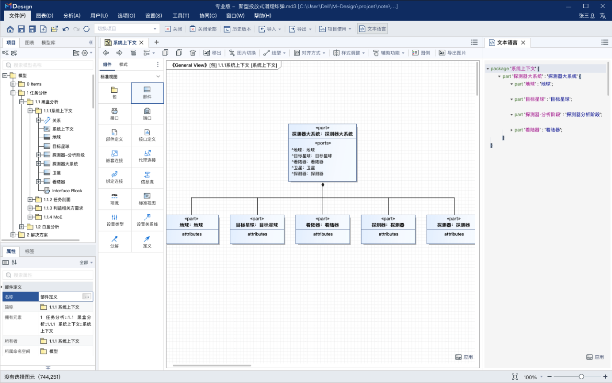612x383 pixels.
Task: Select the 信息流 (Information flow) tool
Action: tap(147, 177)
